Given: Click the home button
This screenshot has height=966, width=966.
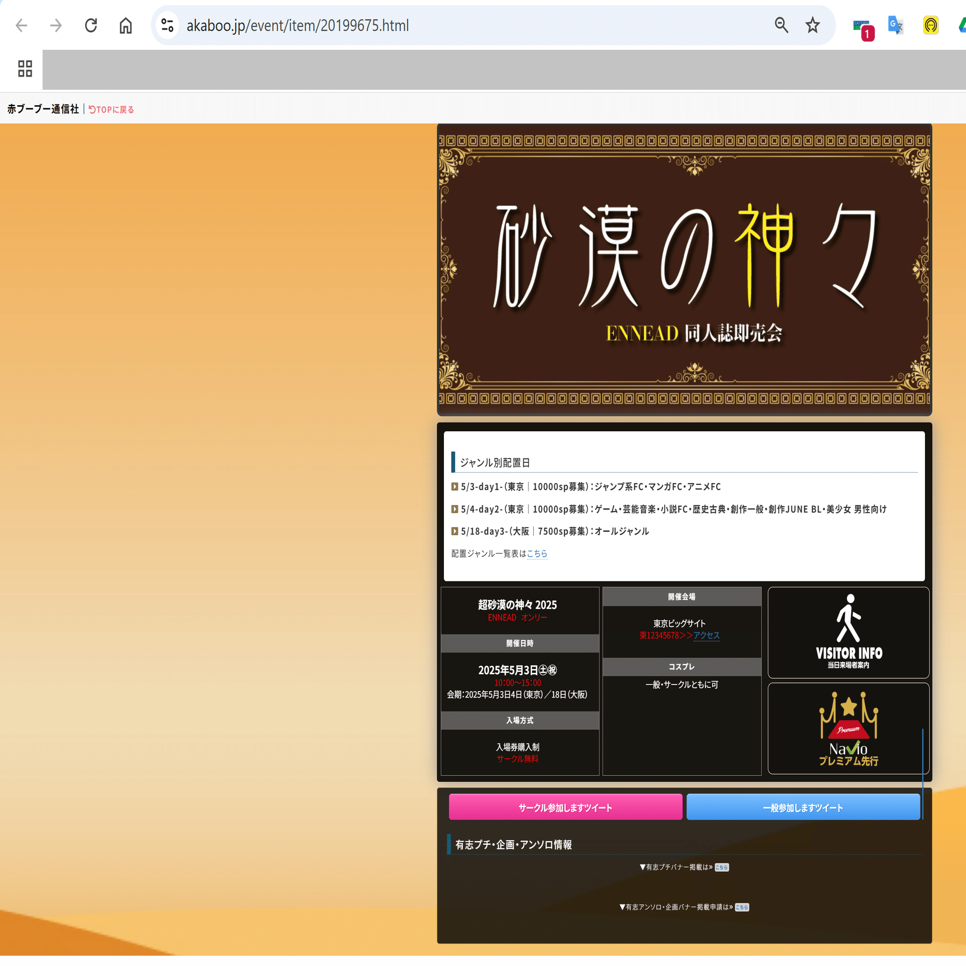Looking at the screenshot, I should coord(126,25).
